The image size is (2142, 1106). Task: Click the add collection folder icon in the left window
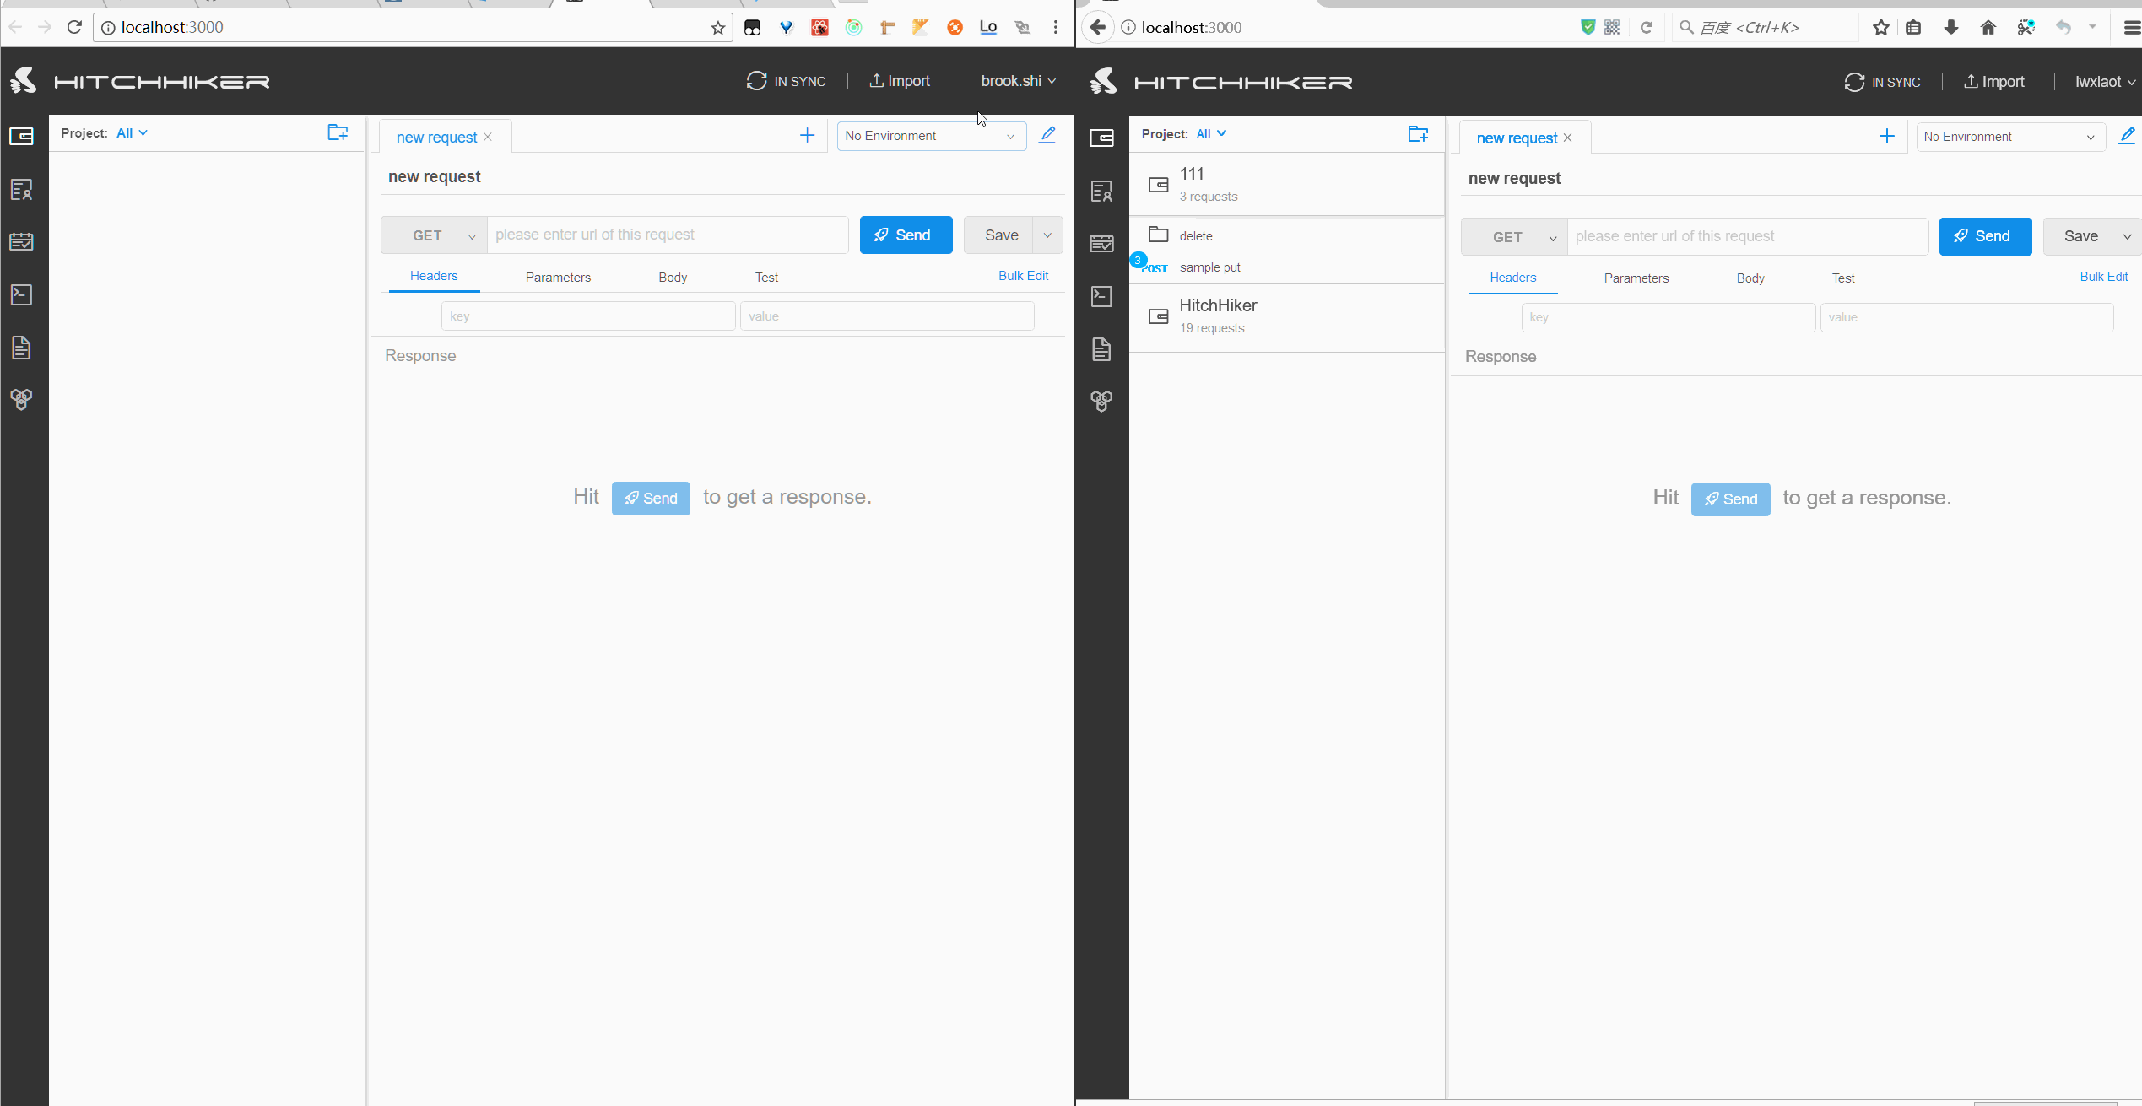click(x=338, y=132)
